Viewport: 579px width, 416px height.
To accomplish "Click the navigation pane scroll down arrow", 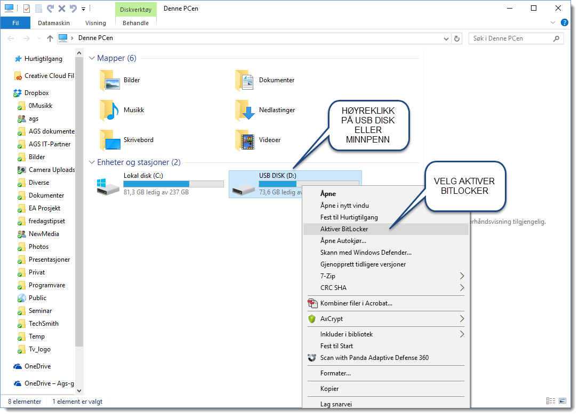I will pyautogui.click(x=79, y=390).
